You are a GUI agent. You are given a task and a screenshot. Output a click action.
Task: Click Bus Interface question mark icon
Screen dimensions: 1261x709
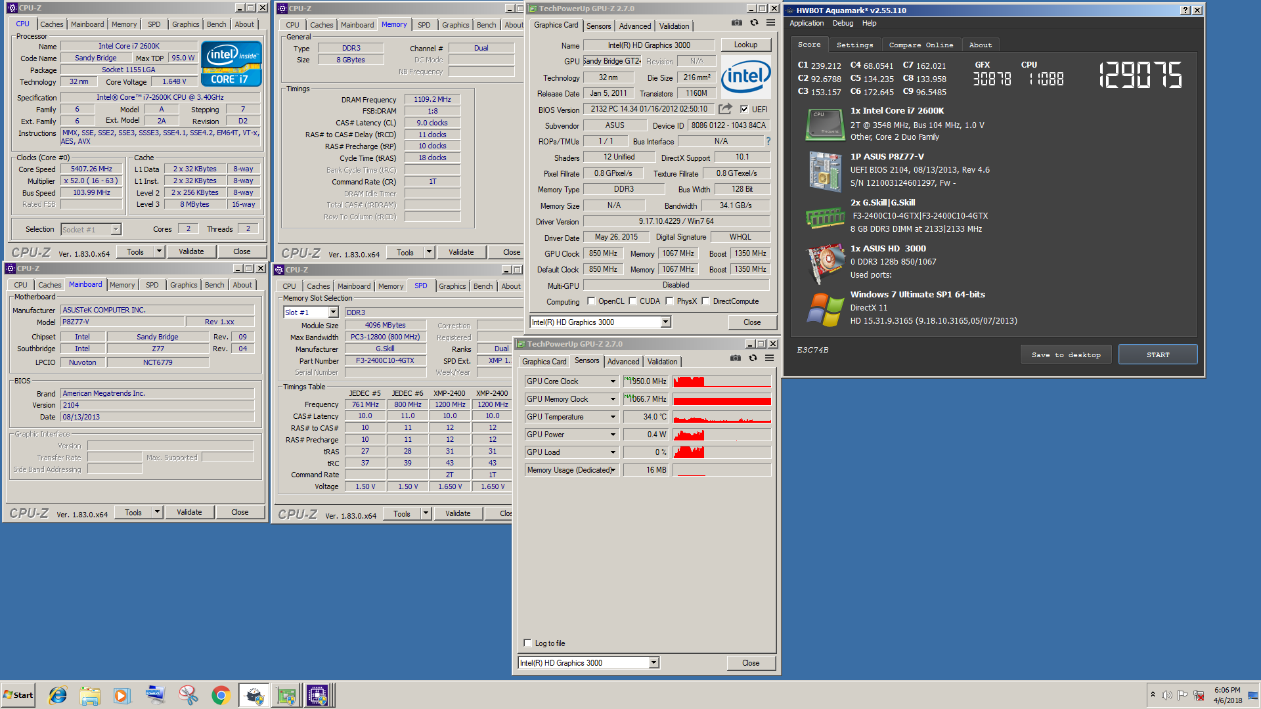pyautogui.click(x=768, y=141)
